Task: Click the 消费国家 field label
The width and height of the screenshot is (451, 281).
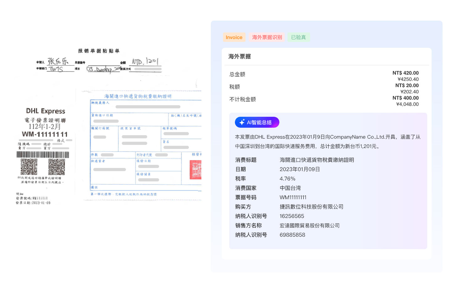Action: point(246,188)
